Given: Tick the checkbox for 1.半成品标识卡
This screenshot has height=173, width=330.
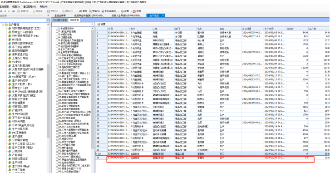Looking at the screenshot, I should tap(57, 28).
